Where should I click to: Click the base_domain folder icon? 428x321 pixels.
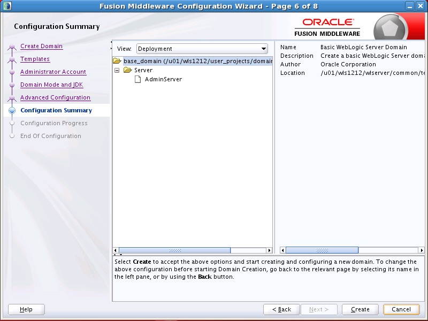tap(117, 61)
